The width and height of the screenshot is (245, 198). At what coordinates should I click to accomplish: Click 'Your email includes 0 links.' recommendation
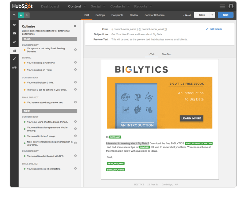click(40, 82)
